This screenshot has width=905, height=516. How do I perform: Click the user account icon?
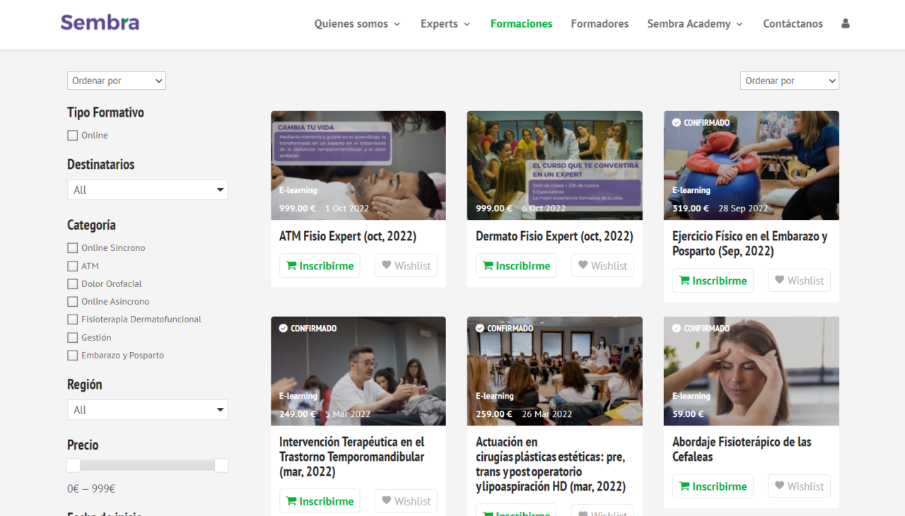(x=846, y=23)
